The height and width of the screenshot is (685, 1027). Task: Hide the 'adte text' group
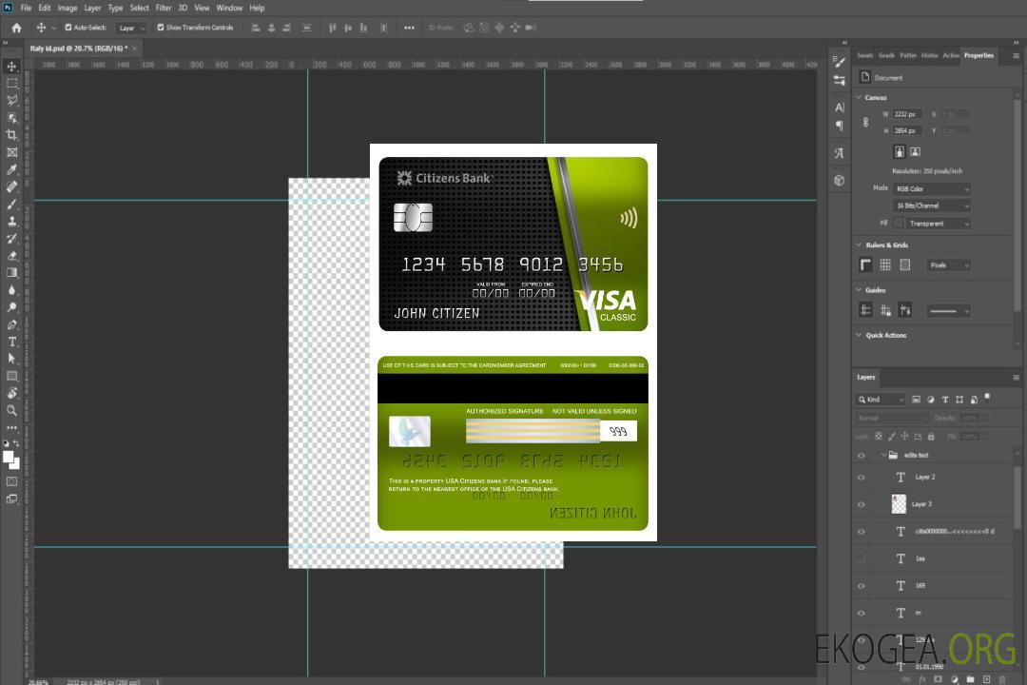point(862,456)
